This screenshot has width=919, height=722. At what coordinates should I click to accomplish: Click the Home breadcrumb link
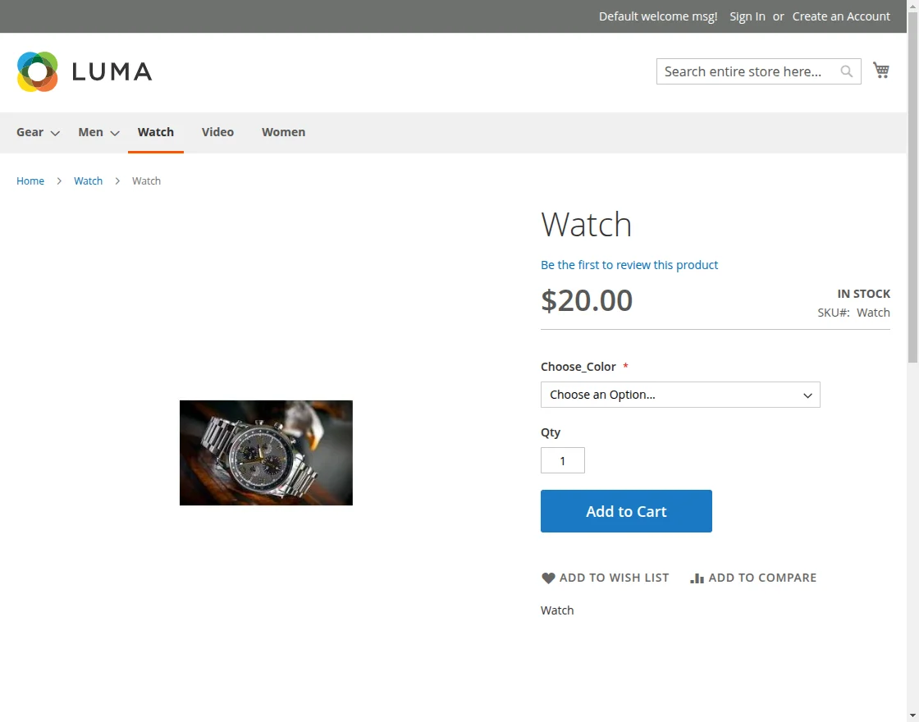30,180
